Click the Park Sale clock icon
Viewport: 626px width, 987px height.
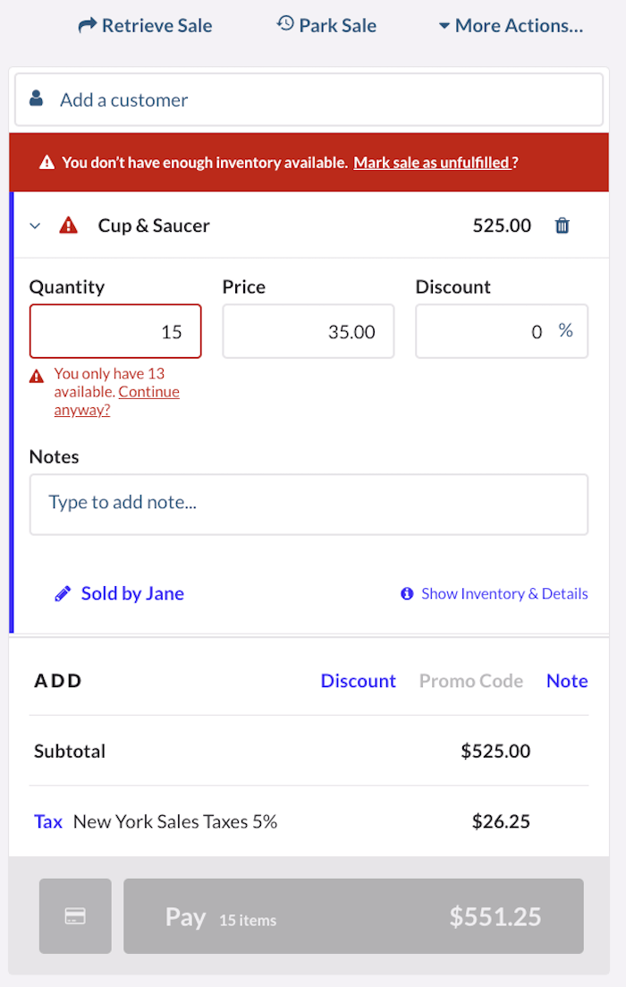tap(285, 24)
